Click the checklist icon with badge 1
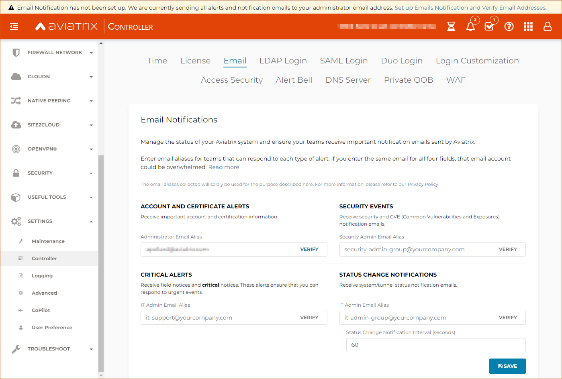 [x=490, y=27]
